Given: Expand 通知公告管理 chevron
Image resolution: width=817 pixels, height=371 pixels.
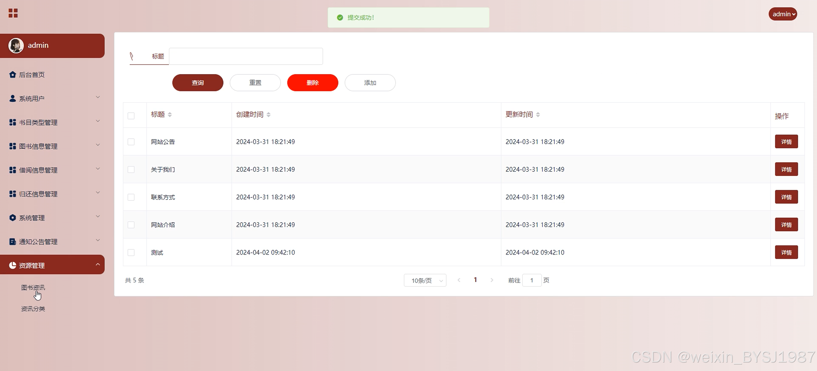Looking at the screenshot, I should 98,240.
